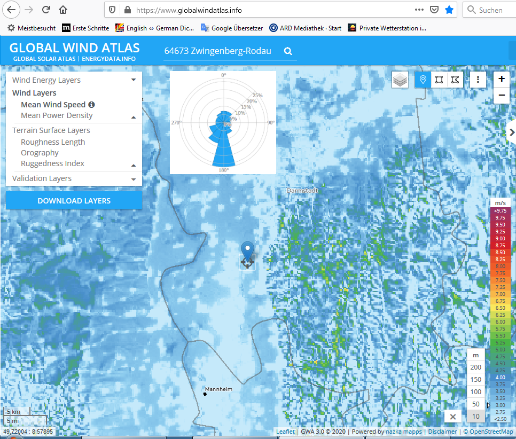The height and width of the screenshot is (439, 516).
Task: Select the polygon area drawing tool
Action: (455, 80)
